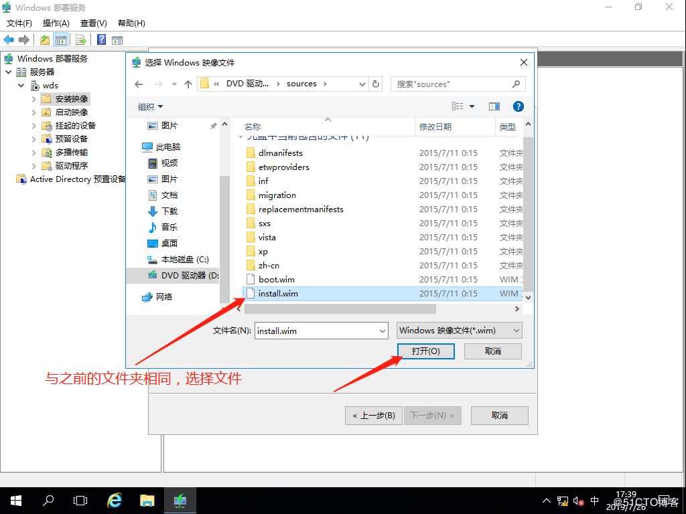The height and width of the screenshot is (514, 686).
Task: Select 网络 in navigation pane
Action: (x=157, y=296)
